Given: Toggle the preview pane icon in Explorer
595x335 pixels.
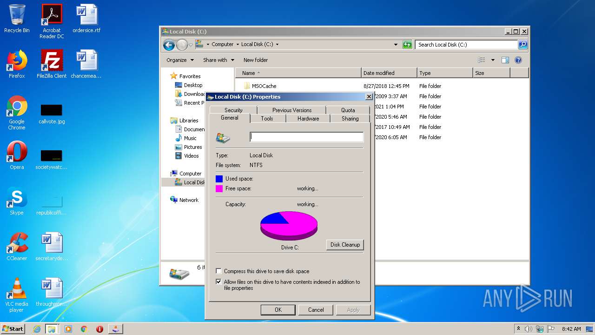Looking at the screenshot, I should click(505, 60).
